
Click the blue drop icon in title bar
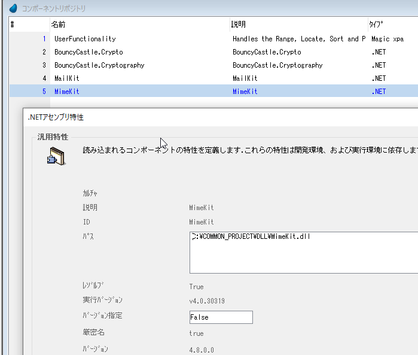(13, 8)
